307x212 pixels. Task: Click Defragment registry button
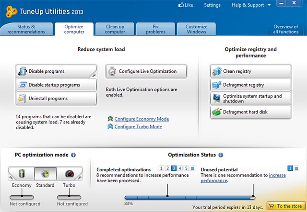(x=251, y=85)
